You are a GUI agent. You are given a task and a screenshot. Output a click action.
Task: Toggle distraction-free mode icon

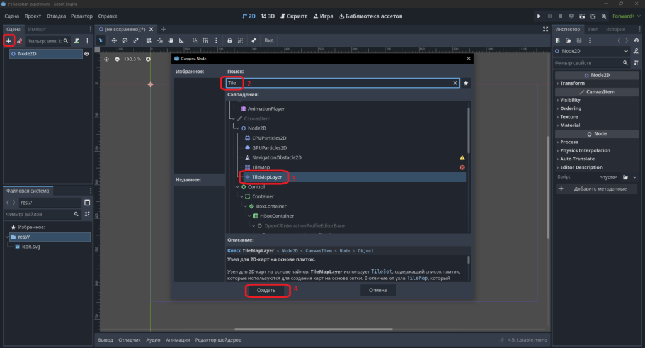(545, 29)
